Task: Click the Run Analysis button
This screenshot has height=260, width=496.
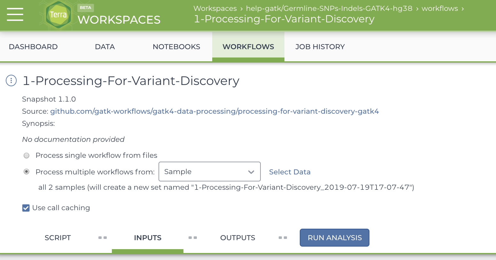Action: pos(335,238)
